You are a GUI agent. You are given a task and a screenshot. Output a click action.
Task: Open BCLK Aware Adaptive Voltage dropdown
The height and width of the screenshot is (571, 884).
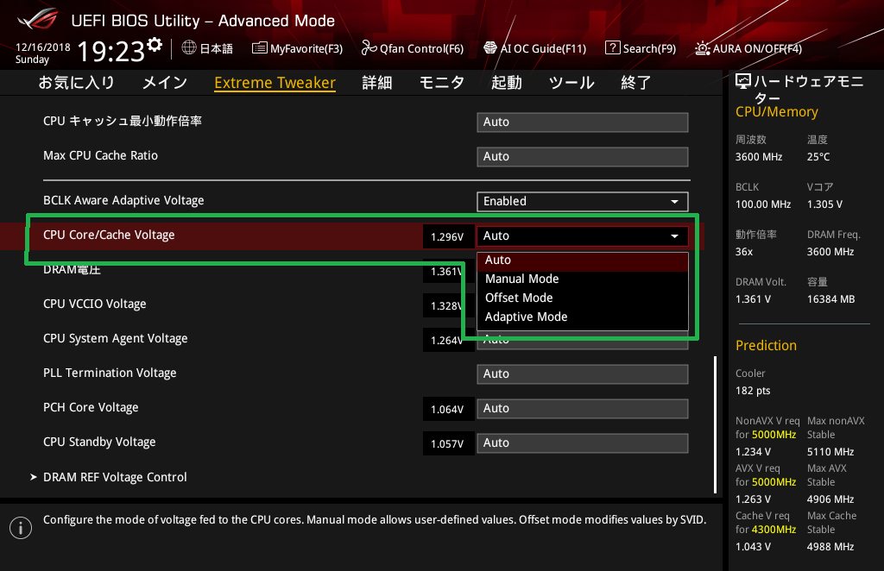point(583,202)
